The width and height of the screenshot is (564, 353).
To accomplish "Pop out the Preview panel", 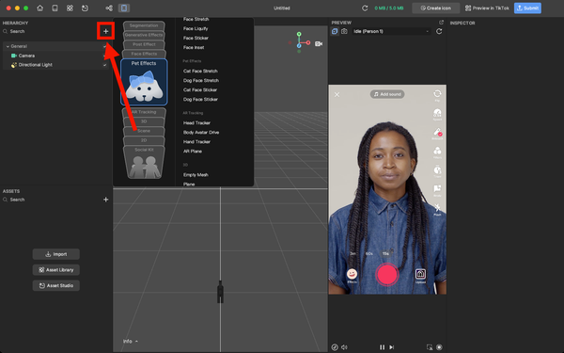I will (442, 23).
